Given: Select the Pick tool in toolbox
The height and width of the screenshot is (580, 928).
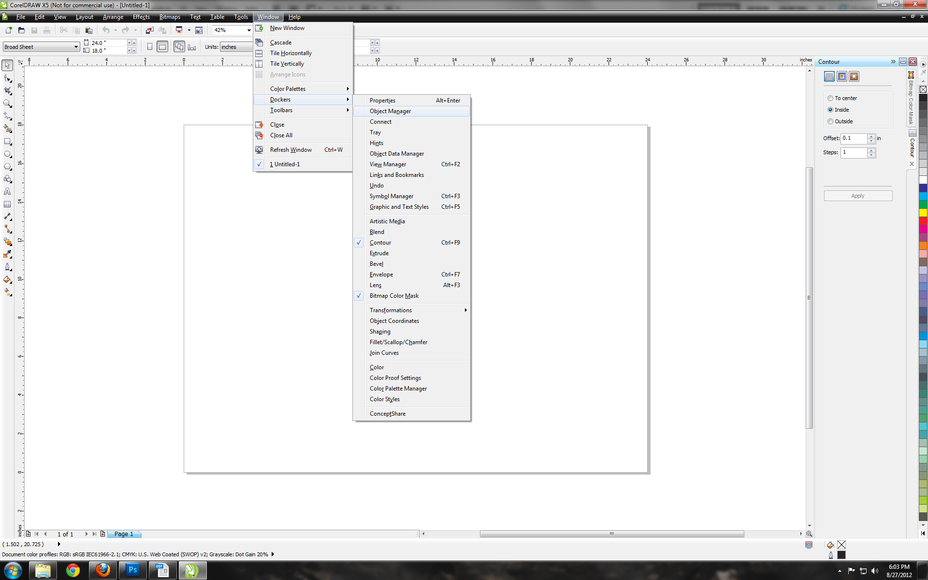Looking at the screenshot, I should (x=7, y=65).
